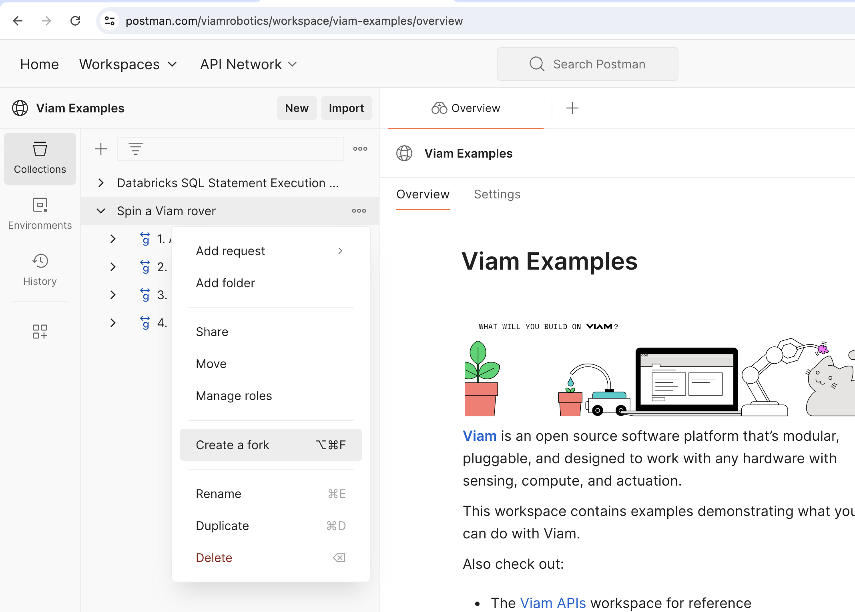Click the globe icon next to Viam Examples title
This screenshot has height=612, width=855.
[404, 153]
